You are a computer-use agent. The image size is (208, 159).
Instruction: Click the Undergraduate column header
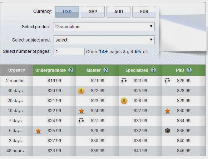54,70
